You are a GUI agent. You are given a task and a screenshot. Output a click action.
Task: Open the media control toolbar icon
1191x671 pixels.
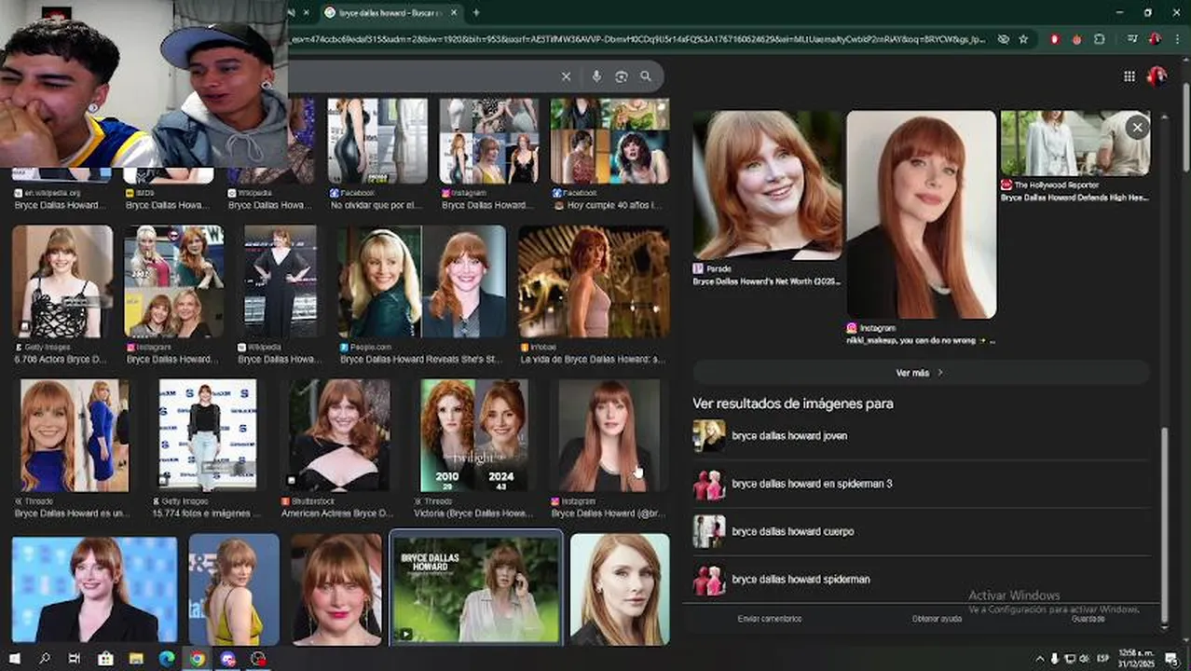1132,39
